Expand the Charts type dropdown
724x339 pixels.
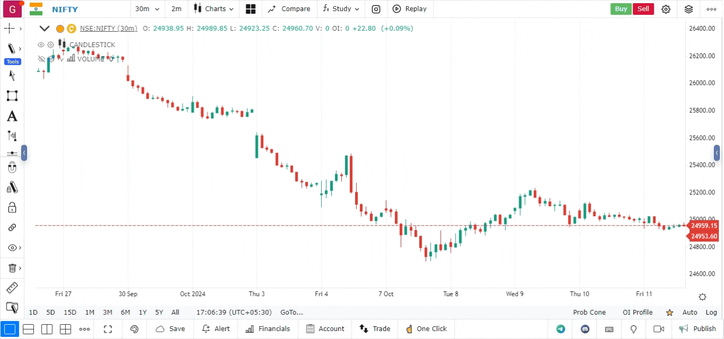(213, 9)
